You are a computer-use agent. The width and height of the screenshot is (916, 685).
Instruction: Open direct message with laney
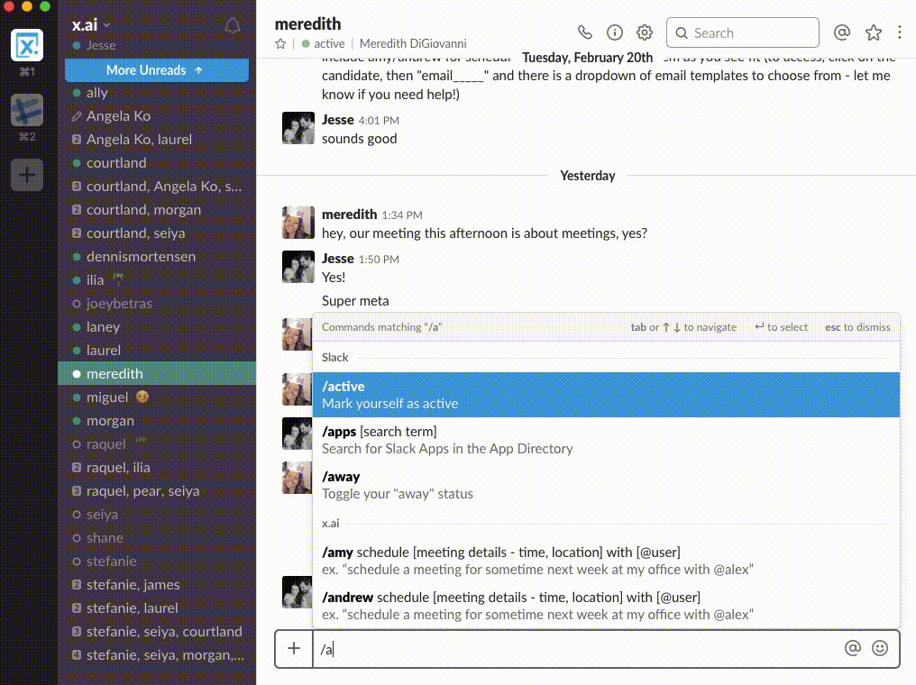157,327
